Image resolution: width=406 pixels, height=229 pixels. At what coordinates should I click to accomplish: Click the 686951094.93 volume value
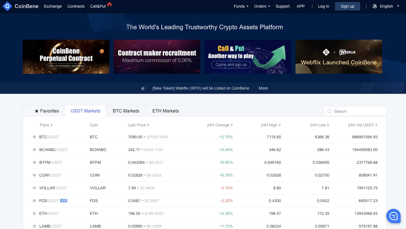pos(365,137)
